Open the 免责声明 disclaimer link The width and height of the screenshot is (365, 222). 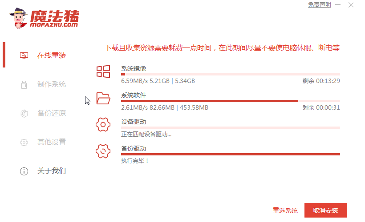319,4
